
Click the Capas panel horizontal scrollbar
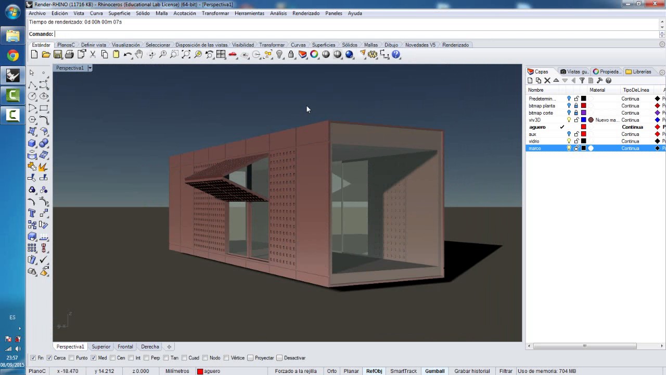[584, 346]
